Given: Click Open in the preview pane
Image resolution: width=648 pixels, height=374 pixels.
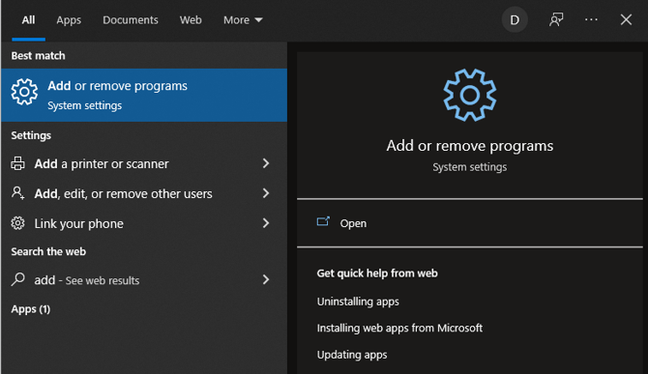Looking at the screenshot, I should 353,223.
